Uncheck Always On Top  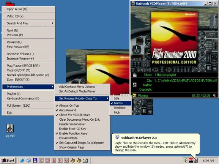pos(82,105)
